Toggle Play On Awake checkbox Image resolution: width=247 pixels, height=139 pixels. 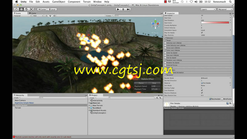tap(202, 33)
